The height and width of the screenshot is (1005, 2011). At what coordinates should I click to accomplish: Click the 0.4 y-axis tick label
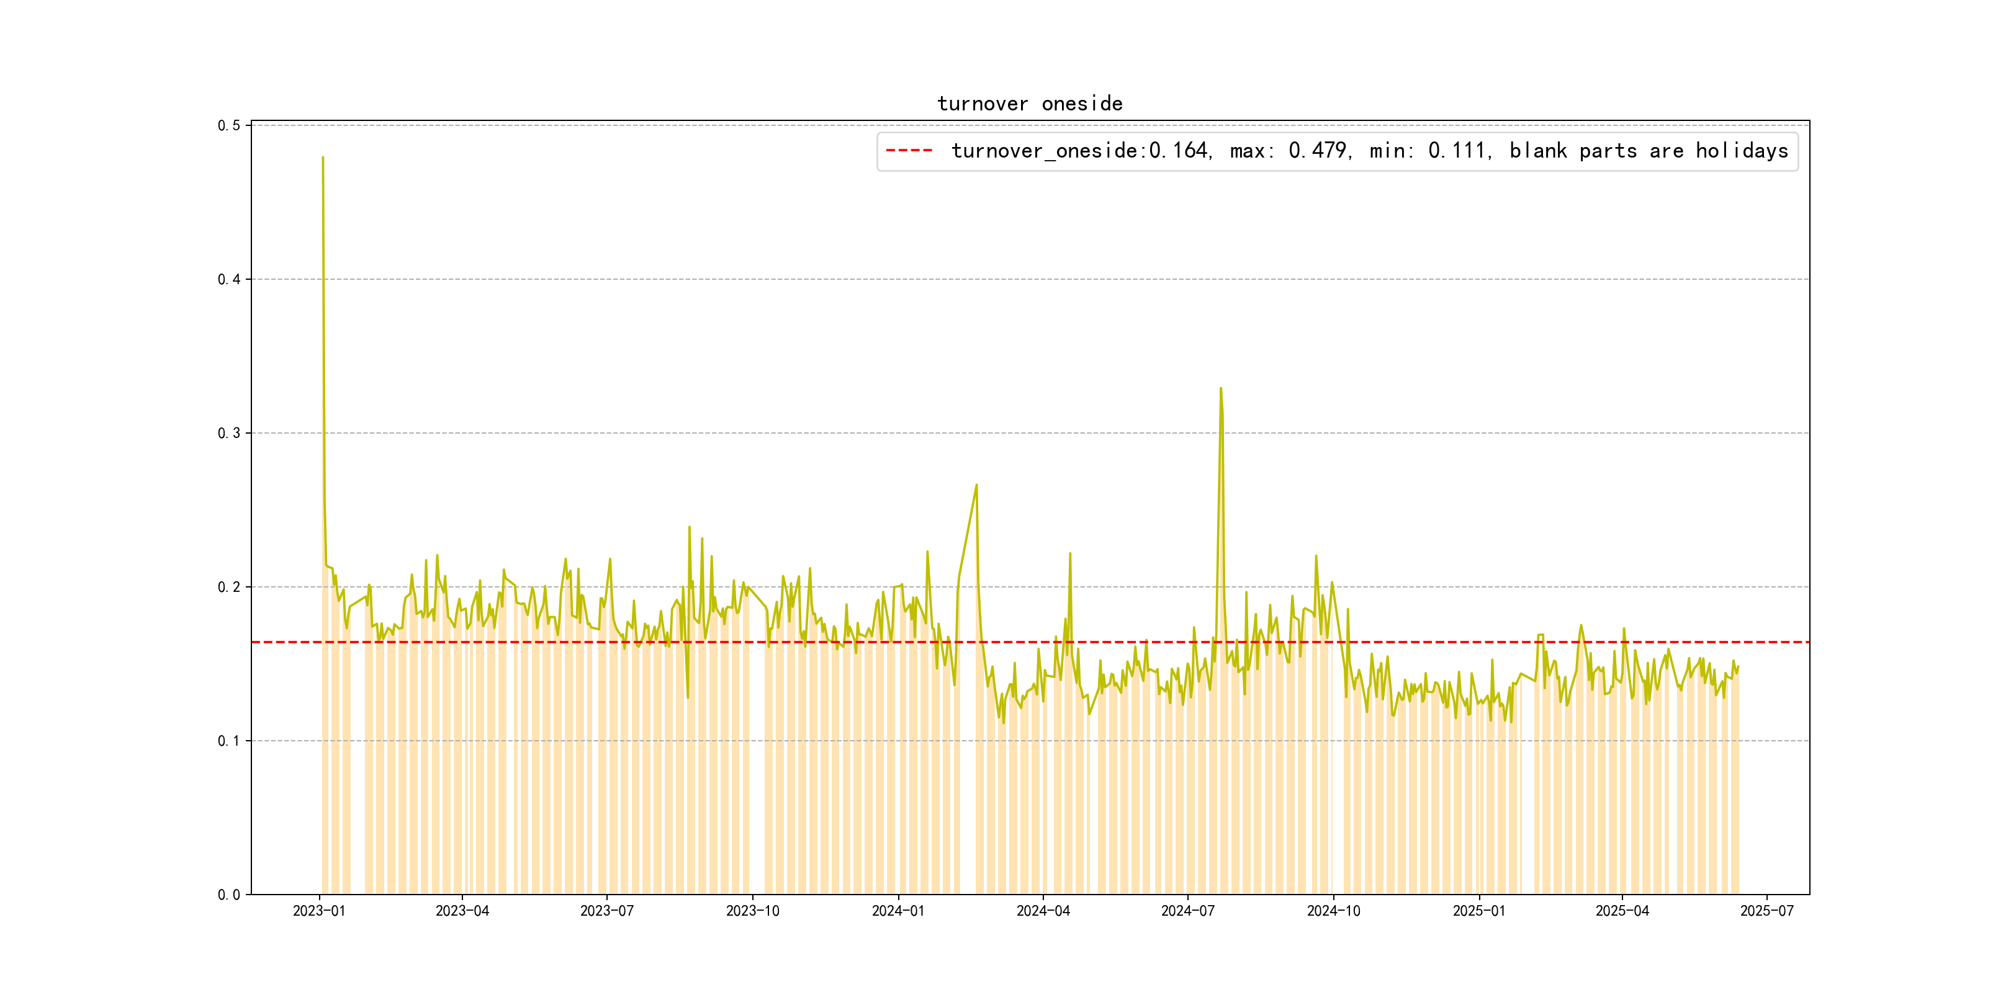(229, 279)
